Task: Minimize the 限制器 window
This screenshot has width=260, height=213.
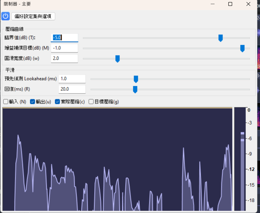Action: point(212,4)
